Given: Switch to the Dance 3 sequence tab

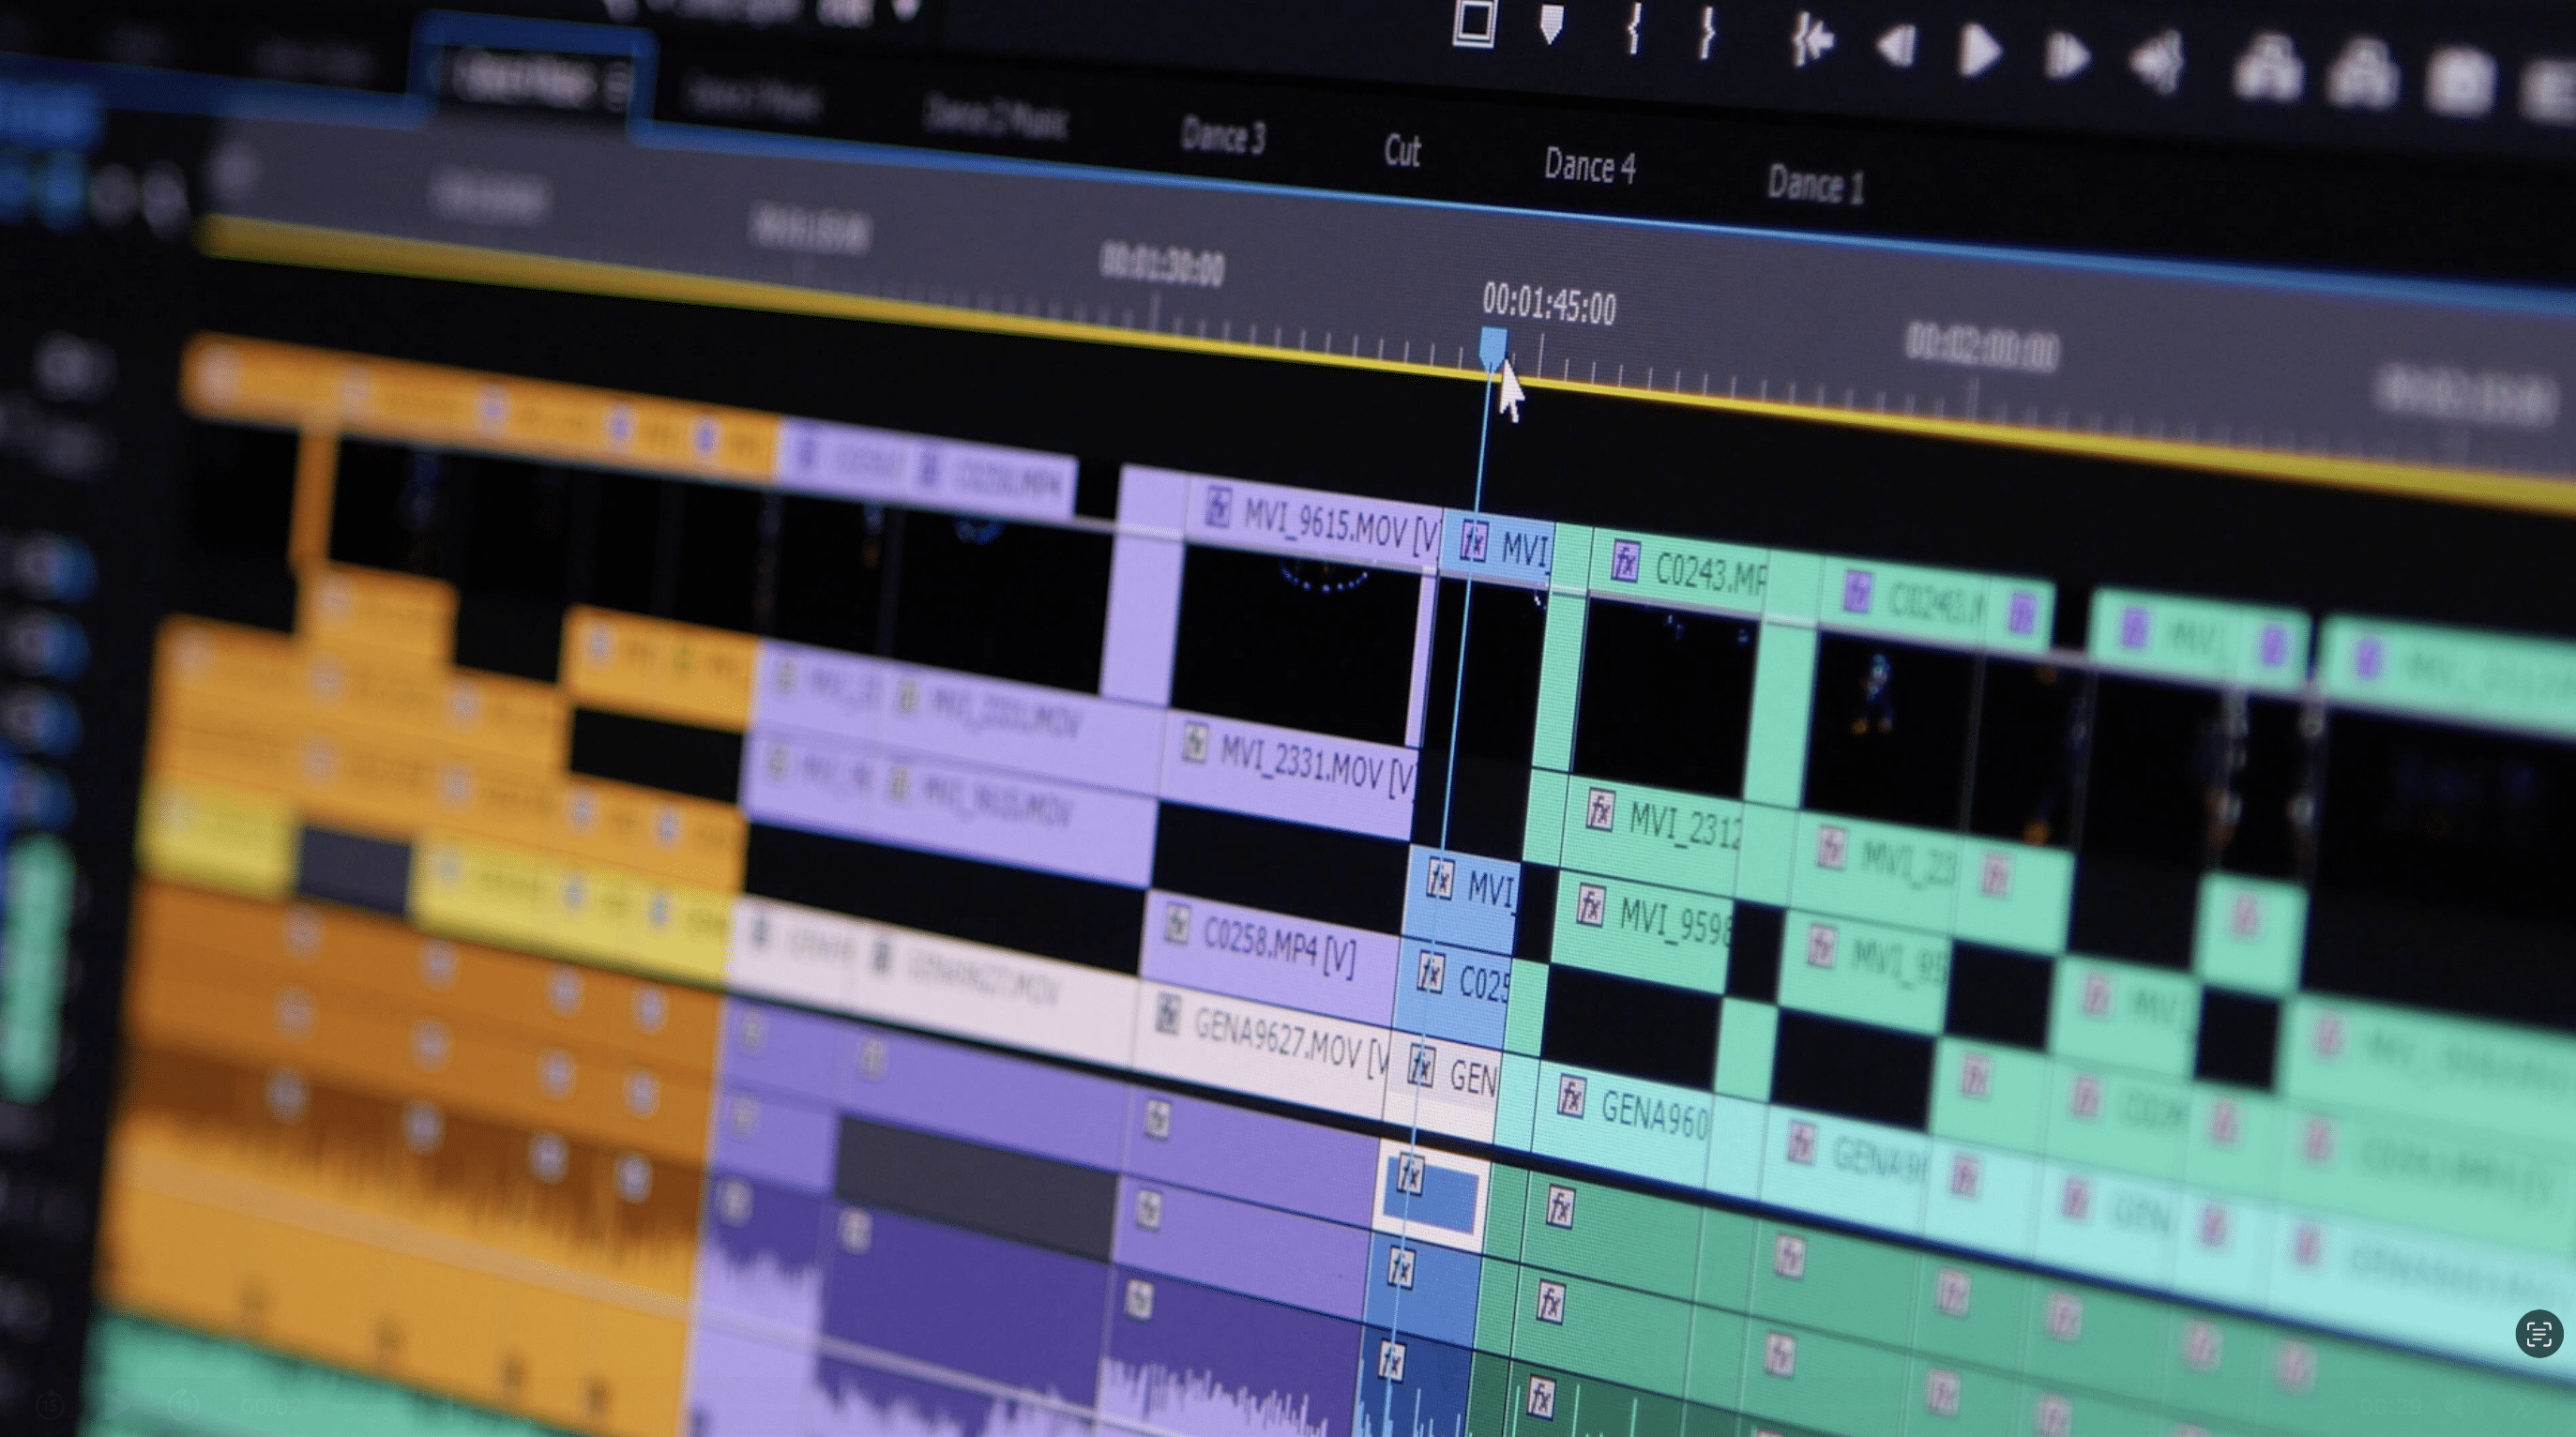Looking at the screenshot, I should [x=1222, y=136].
